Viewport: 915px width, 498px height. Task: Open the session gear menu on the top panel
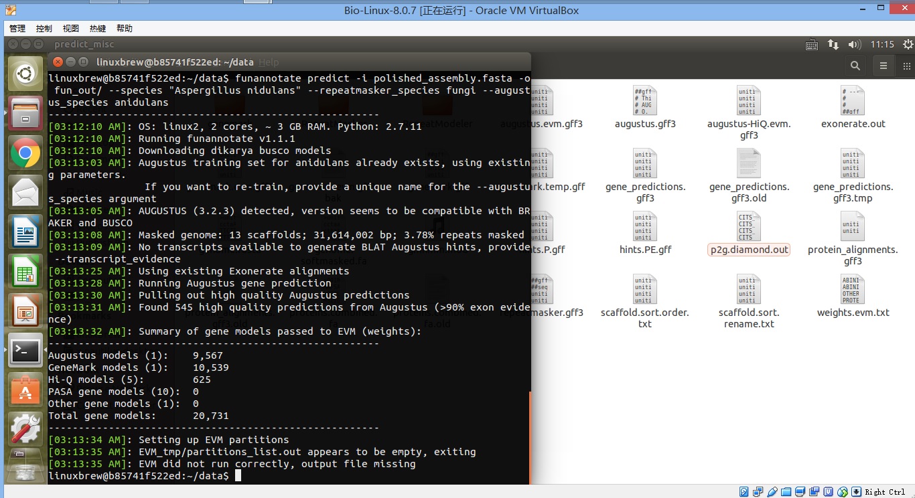click(908, 44)
